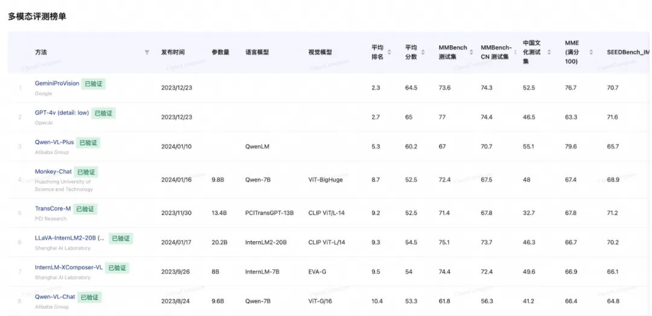Open the GPT-4v (detail: low) link
This screenshot has height=316, width=652.
[x=62, y=113]
